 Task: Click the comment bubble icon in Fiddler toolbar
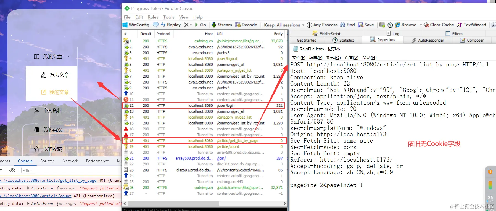click(156, 25)
